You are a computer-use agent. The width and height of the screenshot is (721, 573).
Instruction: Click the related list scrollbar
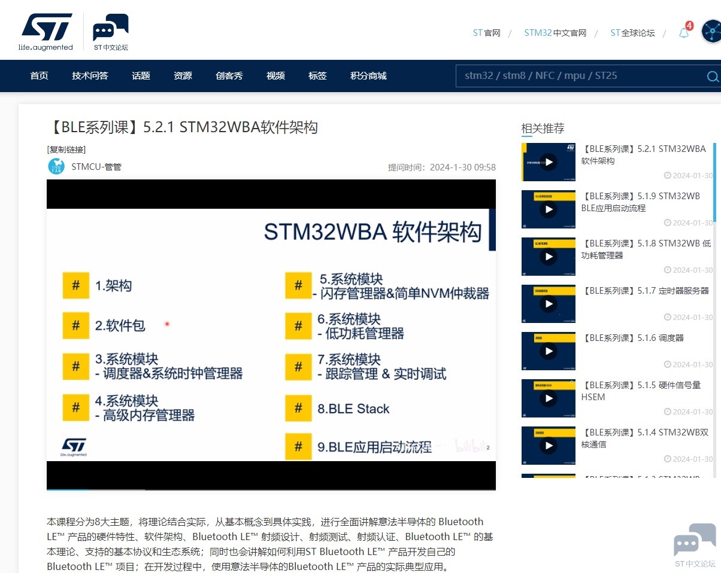click(714, 182)
